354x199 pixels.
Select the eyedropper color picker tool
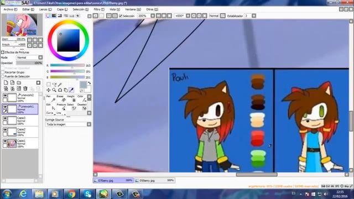pos(71,90)
